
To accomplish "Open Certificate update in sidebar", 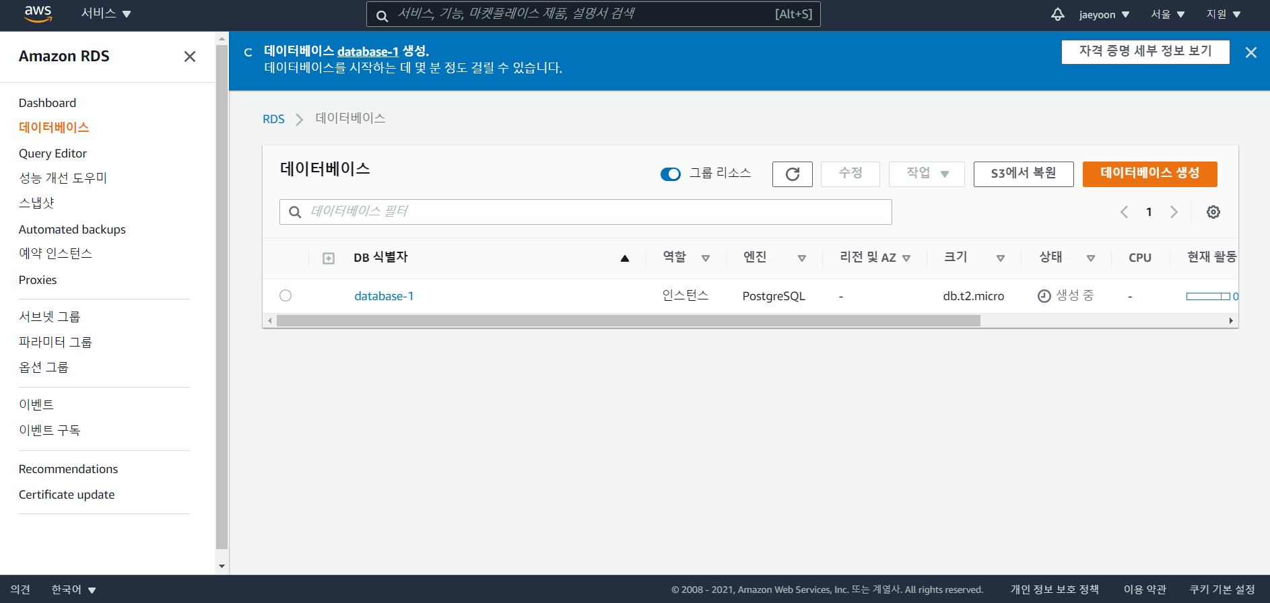I will tap(67, 495).
